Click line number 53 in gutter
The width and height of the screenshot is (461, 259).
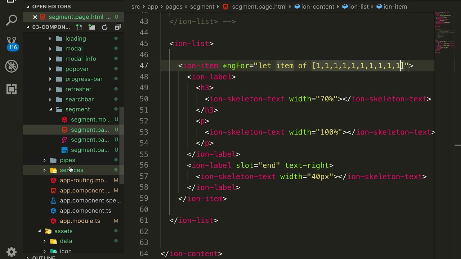[144, 132]
